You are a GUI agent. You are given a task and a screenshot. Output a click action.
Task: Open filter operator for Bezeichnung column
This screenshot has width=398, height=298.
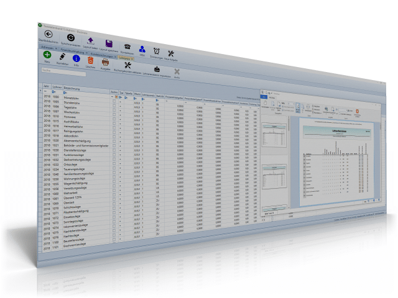pos(65,93)
